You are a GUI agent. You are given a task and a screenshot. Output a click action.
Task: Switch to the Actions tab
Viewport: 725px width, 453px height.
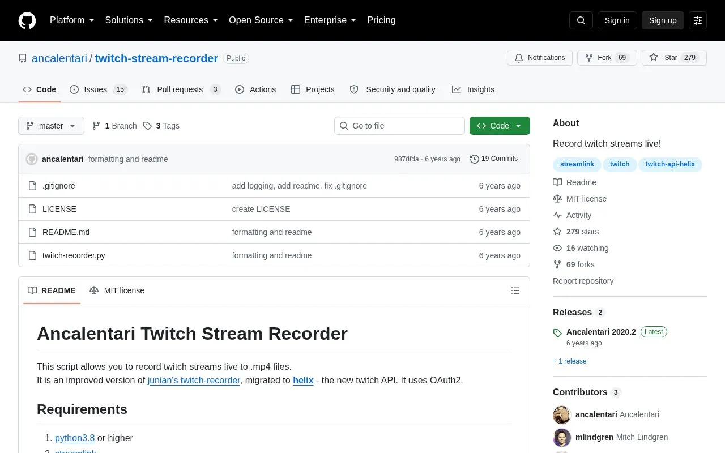[255, 89]
